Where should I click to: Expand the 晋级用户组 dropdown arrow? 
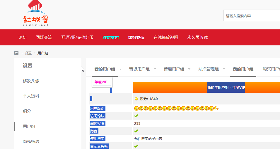155,69
